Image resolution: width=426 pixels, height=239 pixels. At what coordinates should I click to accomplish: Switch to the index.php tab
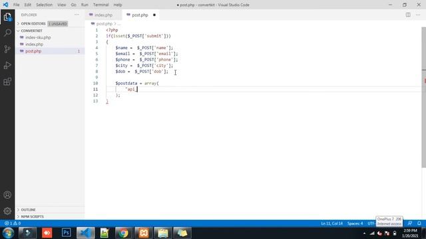point(104,15)
